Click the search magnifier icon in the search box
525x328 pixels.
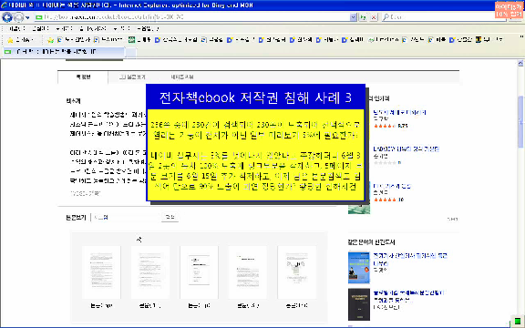point(386,16)
